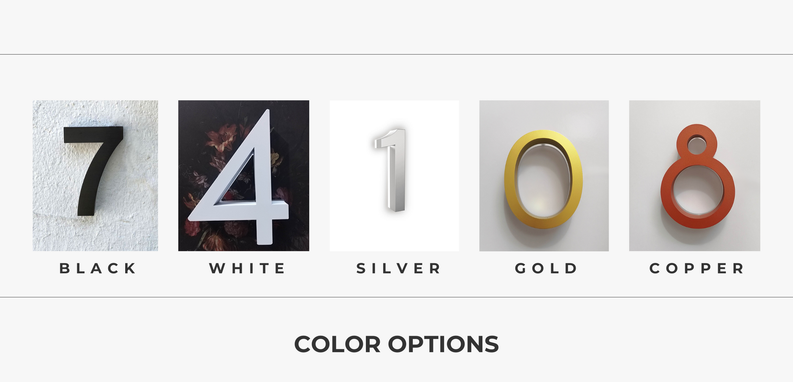The image size is (793, 382).
Task: Click the center opening of the gold 0
Action: pyautogui.click(x=544, y=180)
